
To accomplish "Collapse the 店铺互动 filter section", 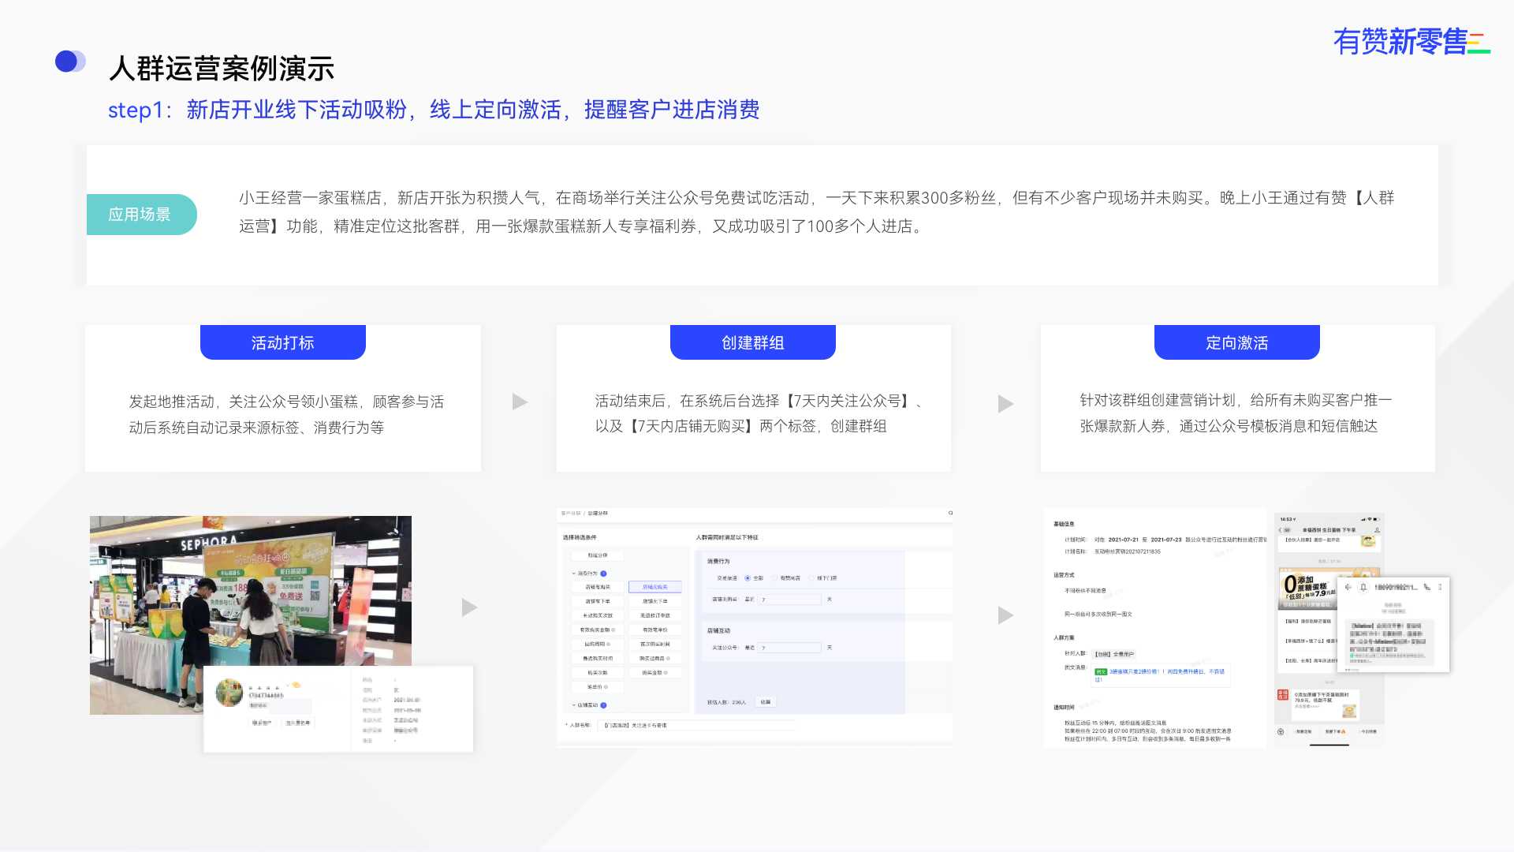I will coord(574,705).
